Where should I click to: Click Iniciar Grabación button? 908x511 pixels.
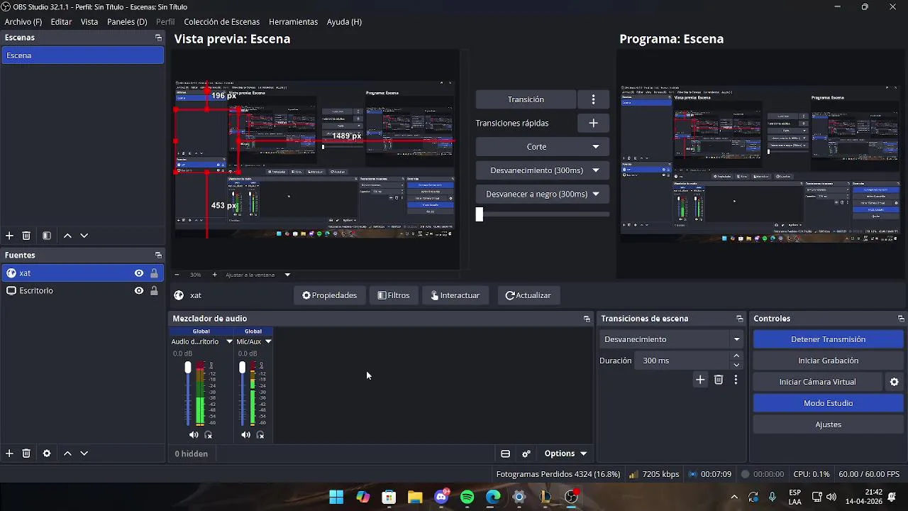pos(828,361)
